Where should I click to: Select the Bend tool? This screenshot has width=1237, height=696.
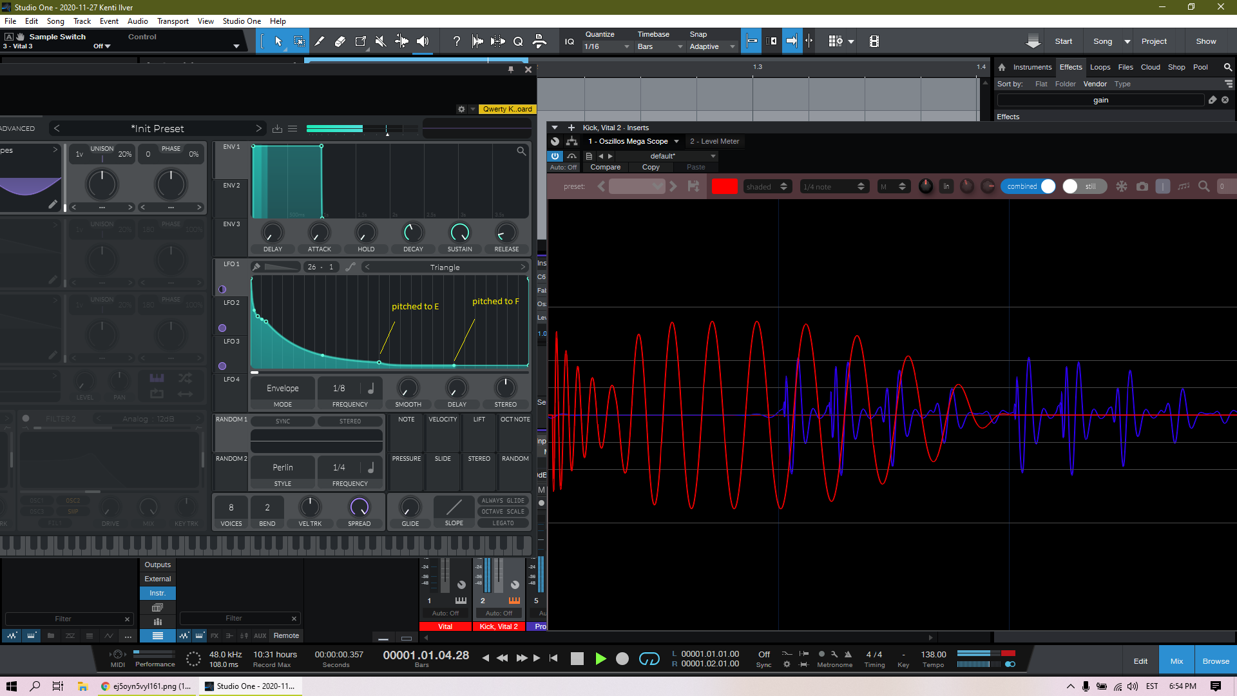point(401,41)
